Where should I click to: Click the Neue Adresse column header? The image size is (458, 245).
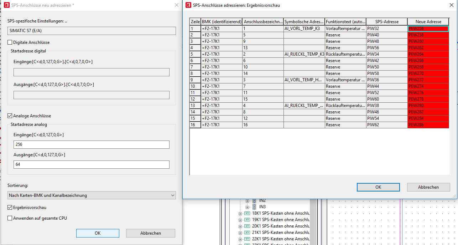click(428, 22)
